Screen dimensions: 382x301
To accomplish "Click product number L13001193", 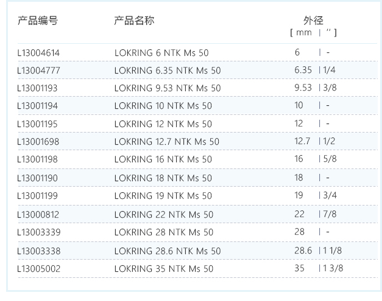I will coord(37,88).
